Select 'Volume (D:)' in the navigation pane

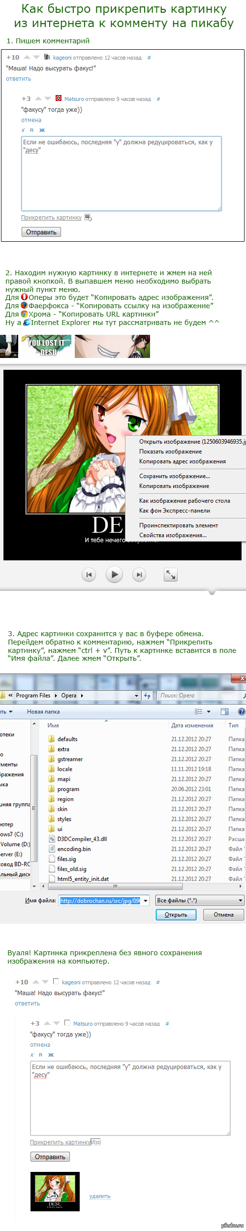click(15, 844)
